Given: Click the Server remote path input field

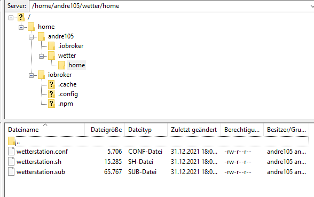Looking at the screenshot, I should [169, 6].
